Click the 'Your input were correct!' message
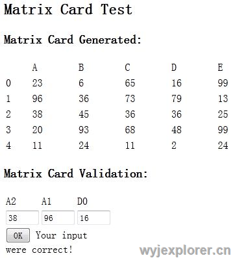The height and width of the screenshot is (258, 235). [47, 242]
